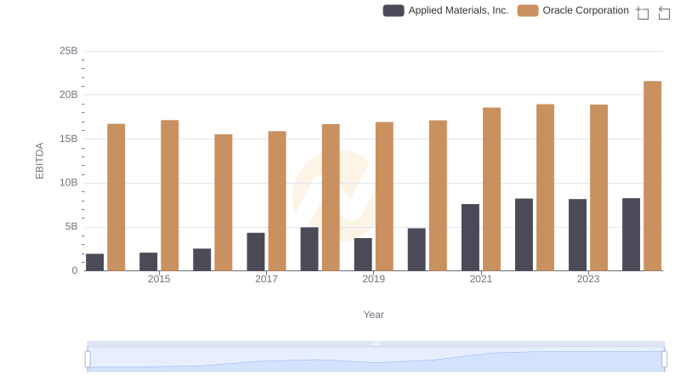
Task: Click Oracle bar for year 2019
Action: click(384, 196)
